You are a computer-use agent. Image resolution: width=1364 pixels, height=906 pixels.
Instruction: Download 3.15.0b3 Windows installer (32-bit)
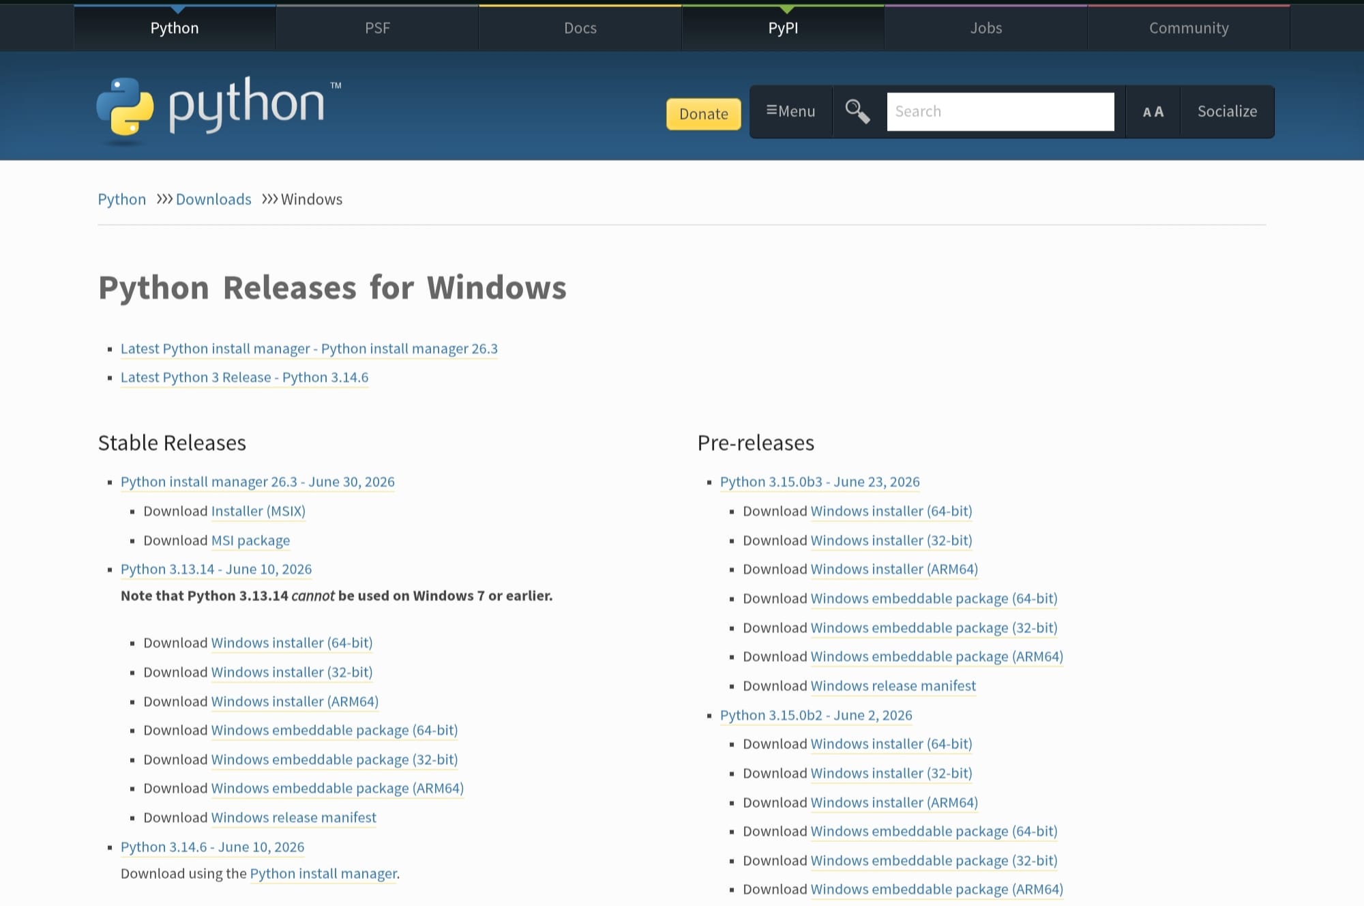[891, 540]
